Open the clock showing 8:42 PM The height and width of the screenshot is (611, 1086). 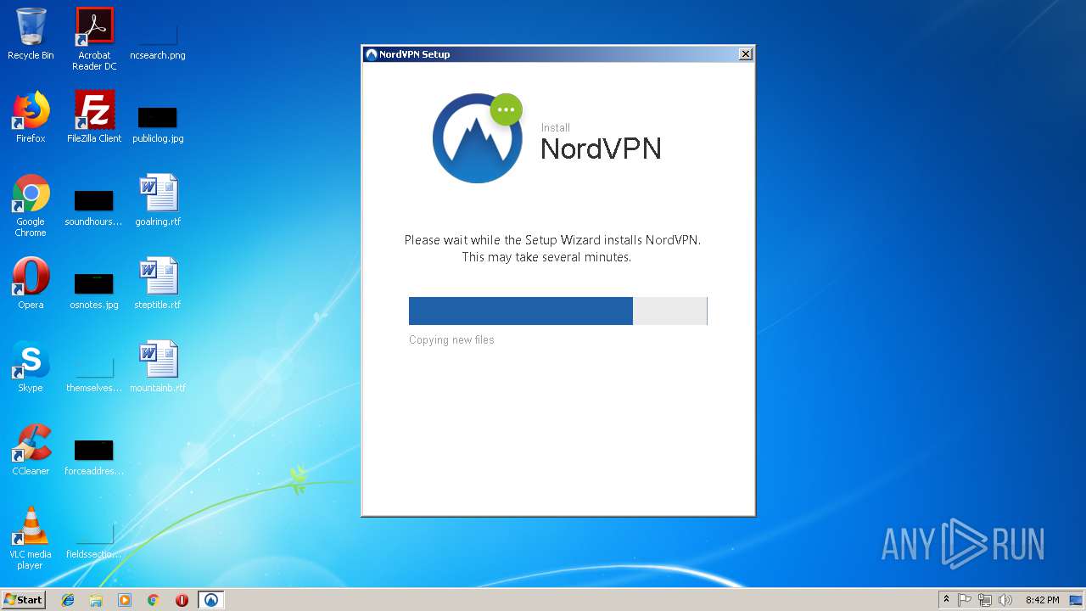(1042, 600)
